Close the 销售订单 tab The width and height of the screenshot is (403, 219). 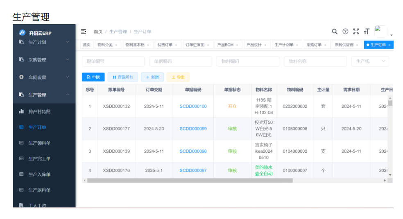pos(176,45)
